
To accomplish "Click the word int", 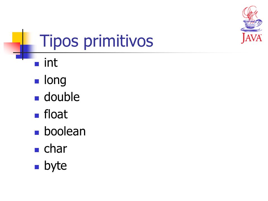I will [51, 63].
